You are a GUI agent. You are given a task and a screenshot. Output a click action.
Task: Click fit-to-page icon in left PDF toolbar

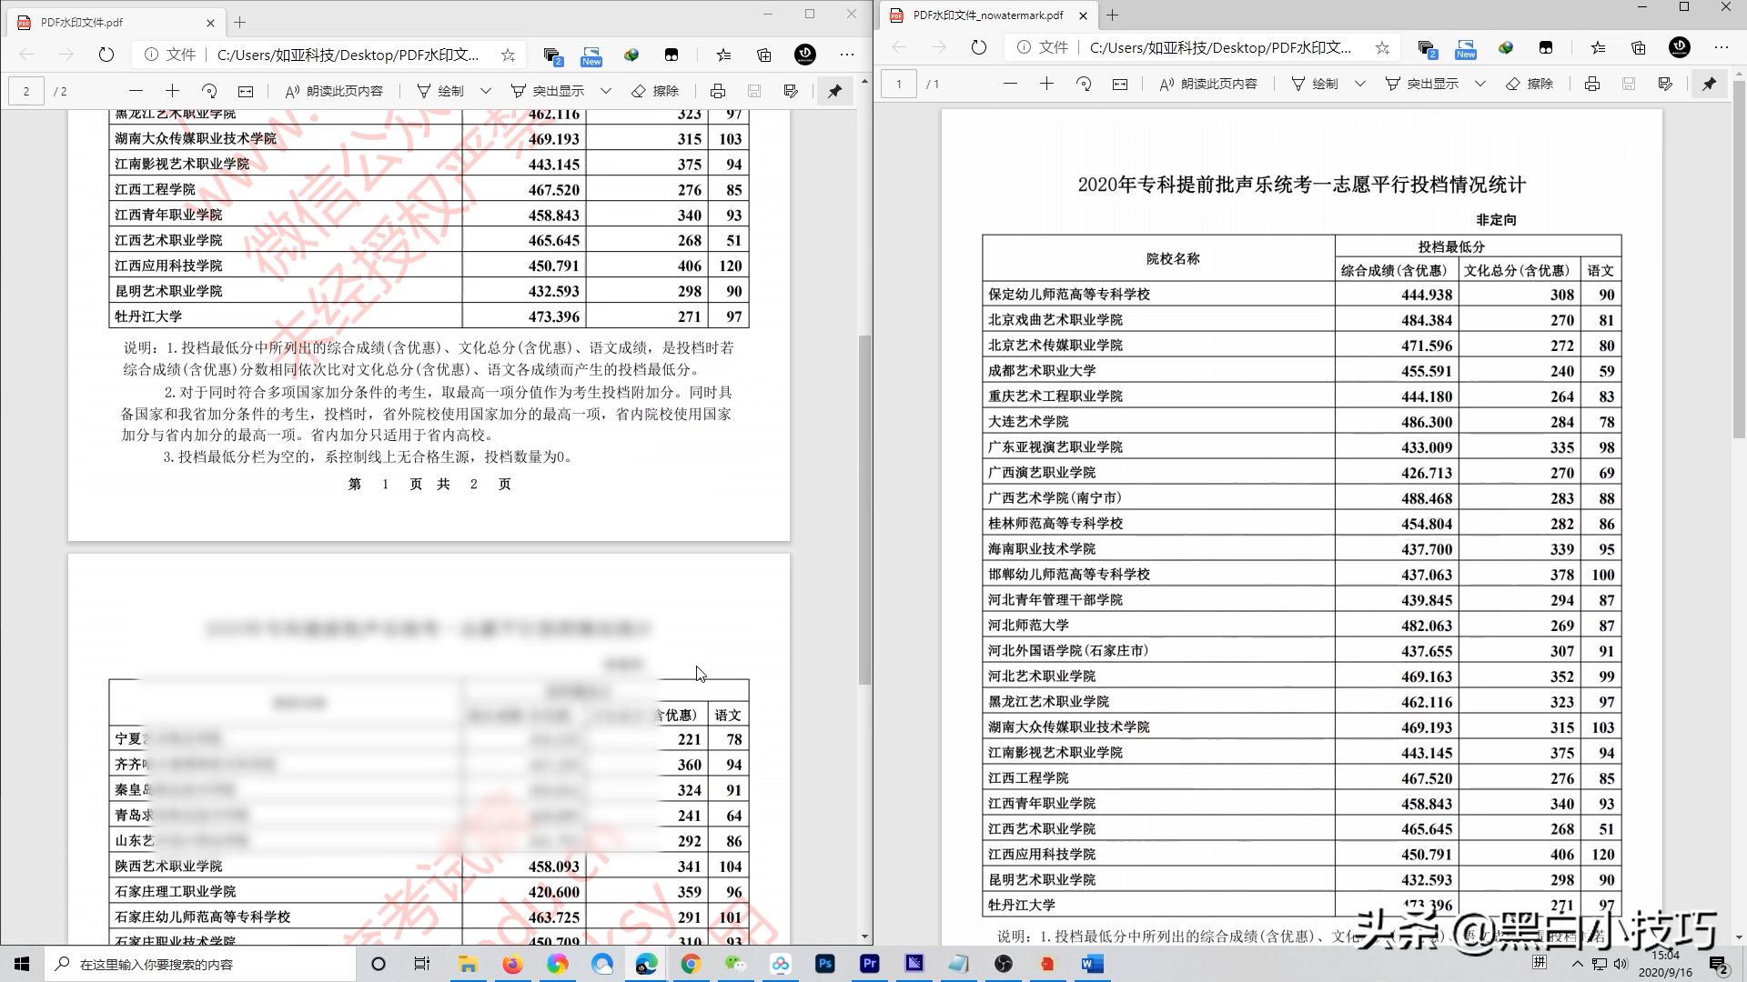coord(246,91)
